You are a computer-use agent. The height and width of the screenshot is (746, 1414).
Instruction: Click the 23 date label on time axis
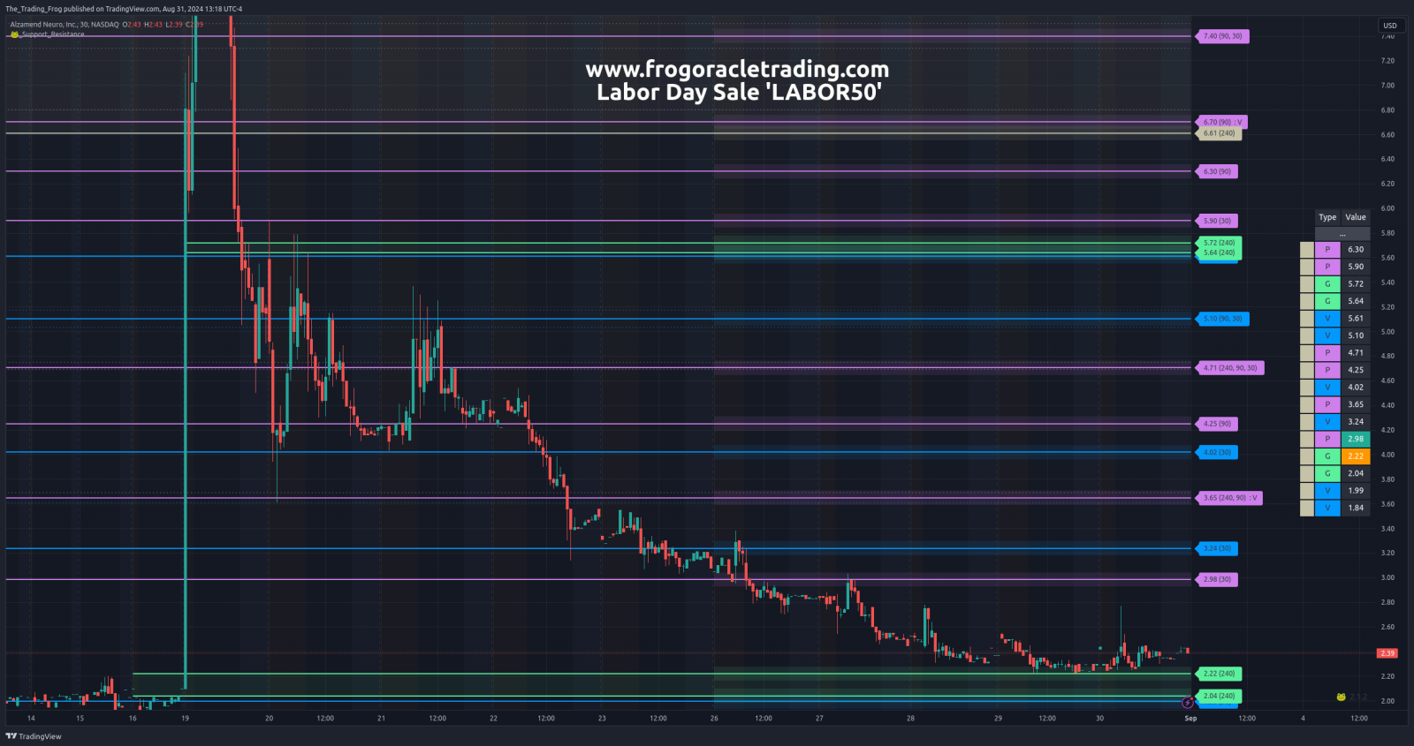602,719
